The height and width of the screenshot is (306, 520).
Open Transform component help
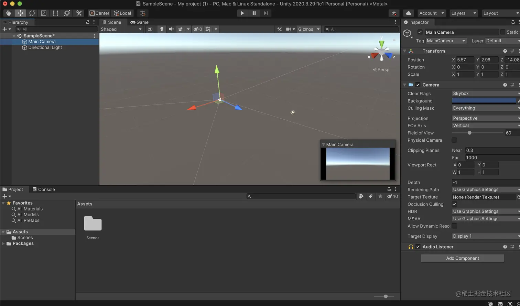505,51
